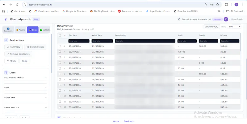This screenshot has height=124, width=247.
Task: Bookmark this page with star icon
Action: (218, 5)
